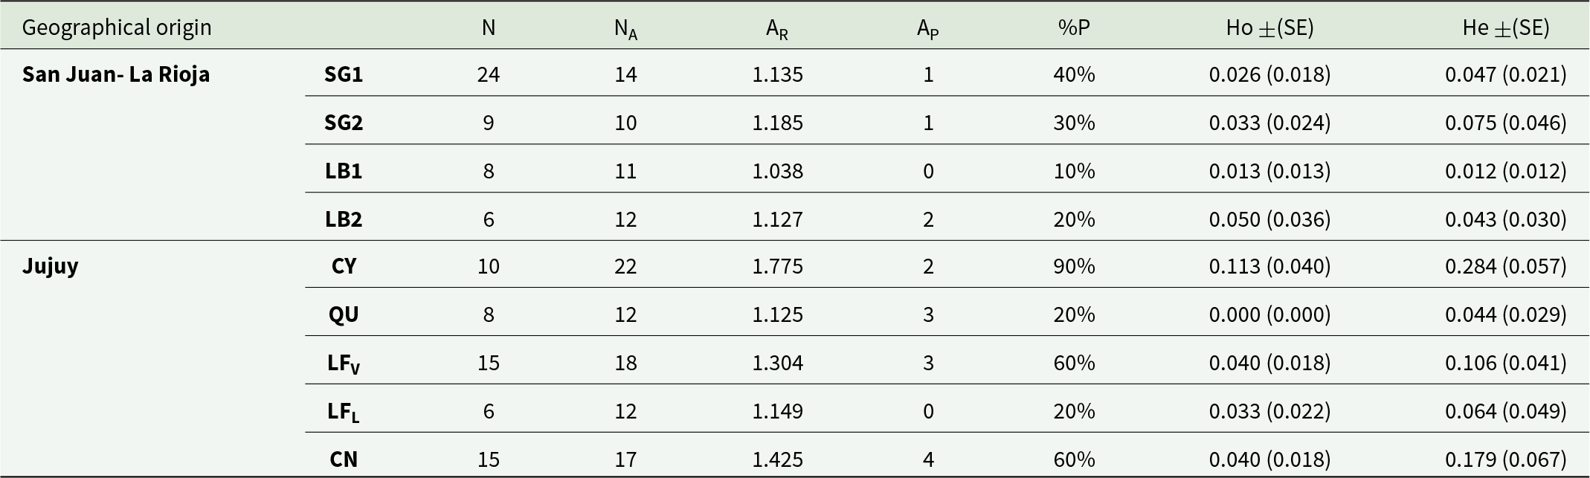Viewport: 1590px width, 478px height.
Task: Click the %P column header
Action: tap(1074, 28)
